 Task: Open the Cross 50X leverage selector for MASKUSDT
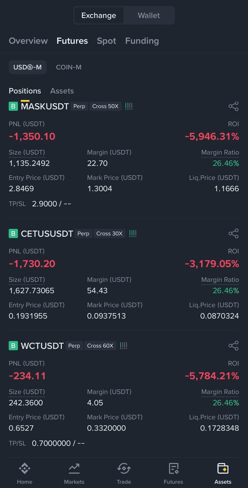click(x=105, y=106)
